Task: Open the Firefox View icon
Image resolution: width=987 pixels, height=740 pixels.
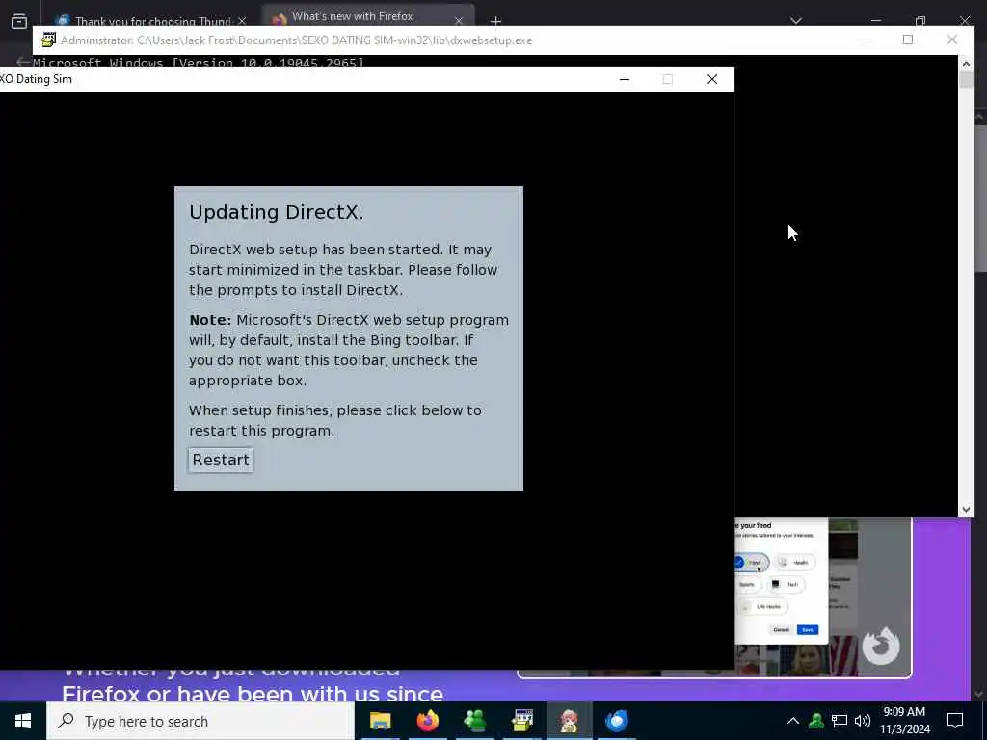Action: pos(19,21)
